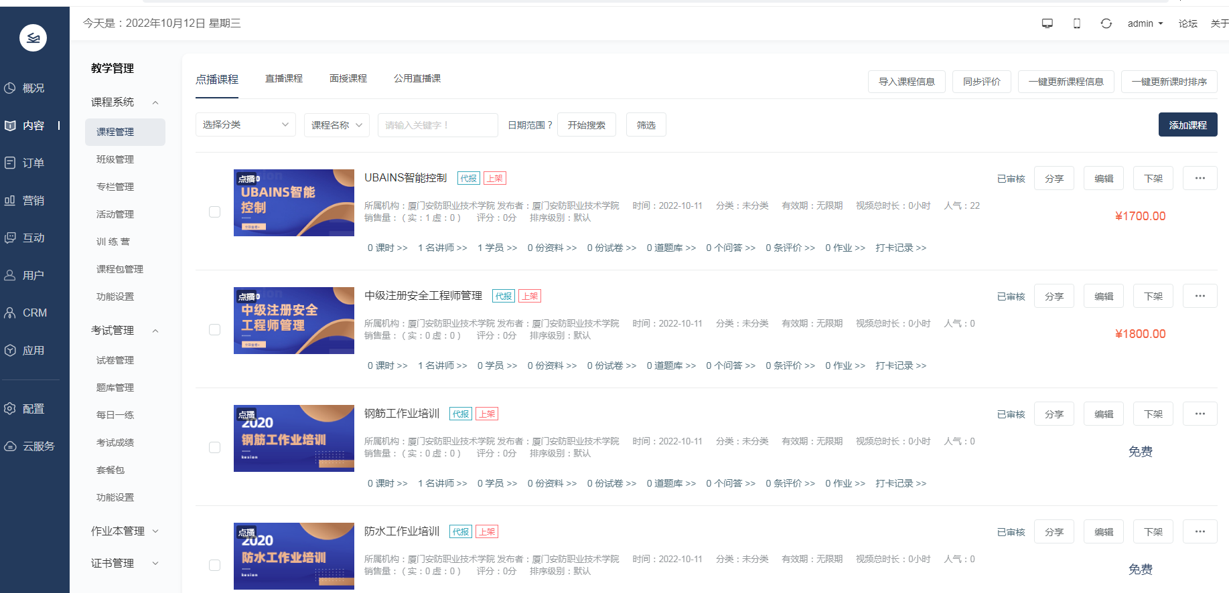This screenshot has height=593, width=1229.
Task: Expand the 作业本管理 menu section
Action: (x=125, y=531)
